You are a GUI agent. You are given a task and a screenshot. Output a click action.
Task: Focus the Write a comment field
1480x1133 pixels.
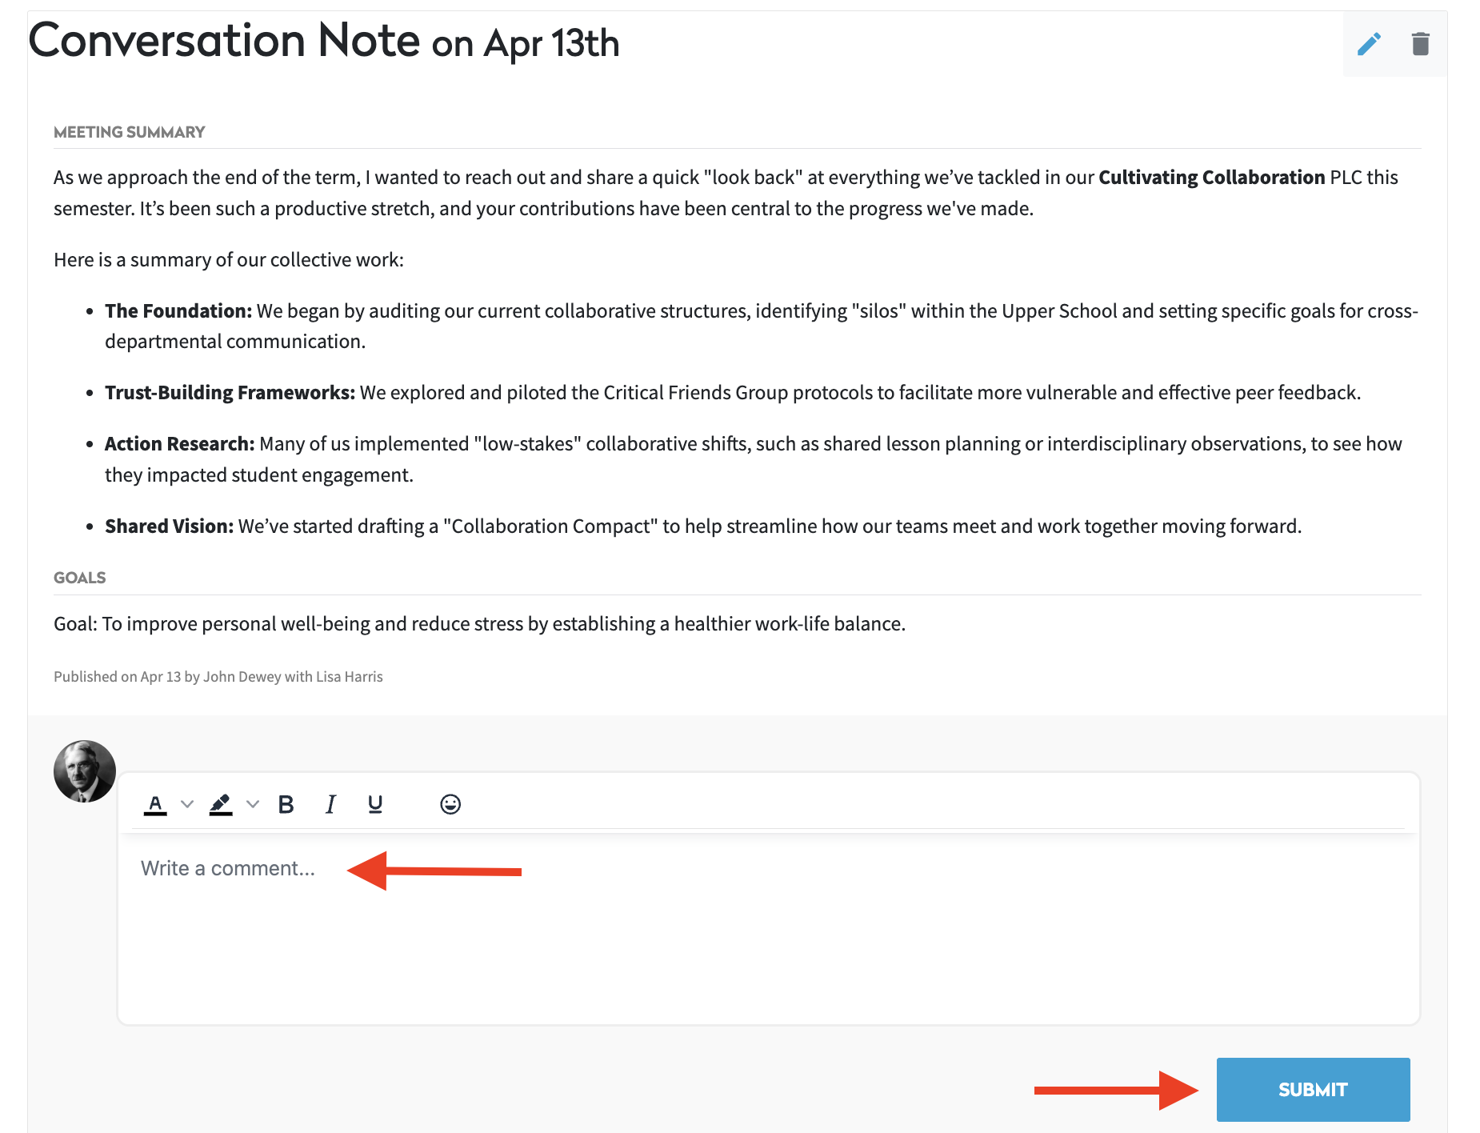click(x=769, y=928)
